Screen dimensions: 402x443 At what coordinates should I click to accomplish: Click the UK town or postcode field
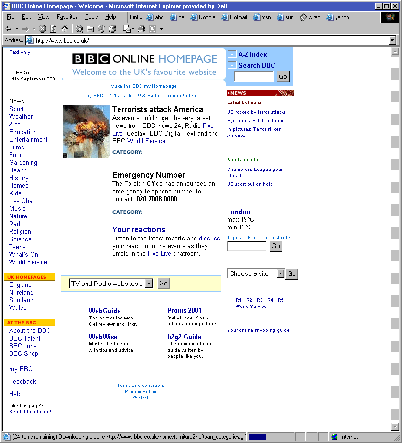(247, 246)
